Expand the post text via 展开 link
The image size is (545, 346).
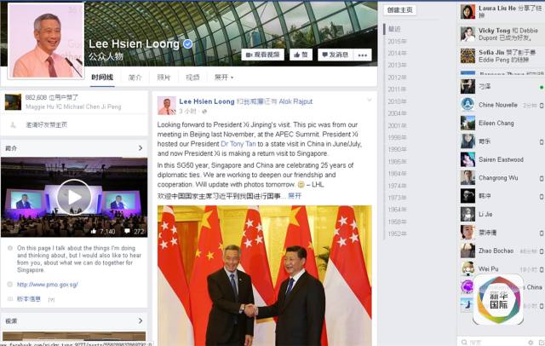click(x=295, y=196)
